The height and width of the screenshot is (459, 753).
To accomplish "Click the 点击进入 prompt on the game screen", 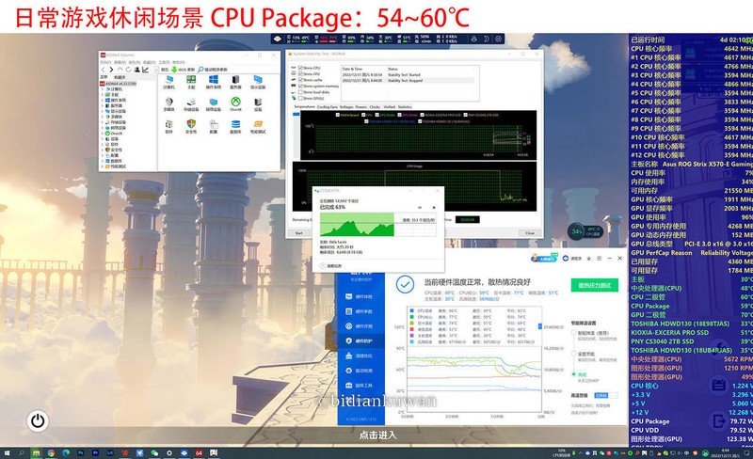I will [378, 435].
